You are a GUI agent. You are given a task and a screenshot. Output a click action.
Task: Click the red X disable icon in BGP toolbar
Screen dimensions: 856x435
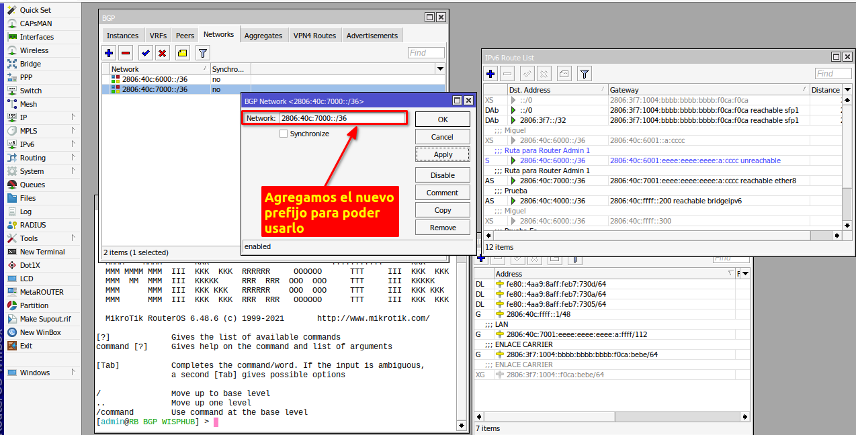click(x=162, y=53)
